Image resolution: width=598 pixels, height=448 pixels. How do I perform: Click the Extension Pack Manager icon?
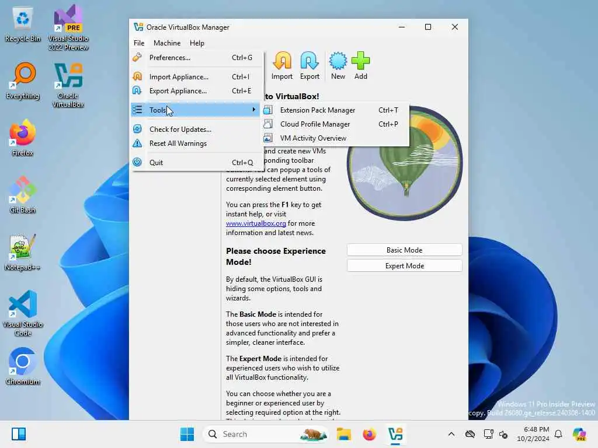click(x=268, y=110)
